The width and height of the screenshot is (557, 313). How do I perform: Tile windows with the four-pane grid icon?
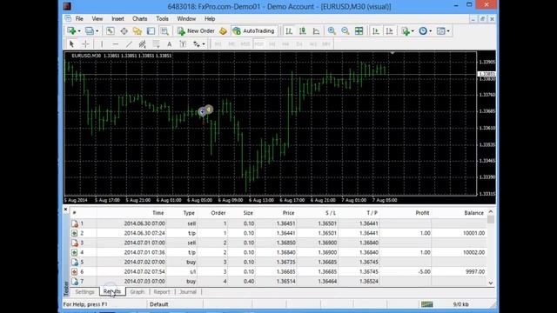[x=359, y=31]
